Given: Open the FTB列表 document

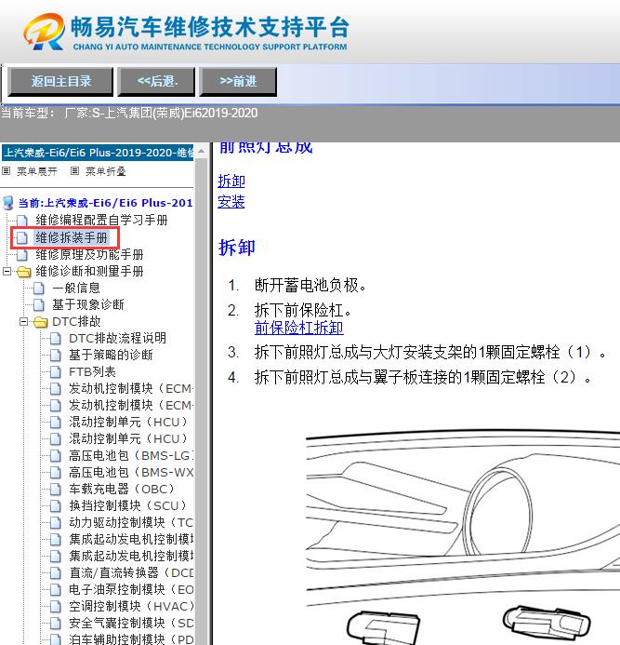Looking at the screenshot, I should click(92, 372).
